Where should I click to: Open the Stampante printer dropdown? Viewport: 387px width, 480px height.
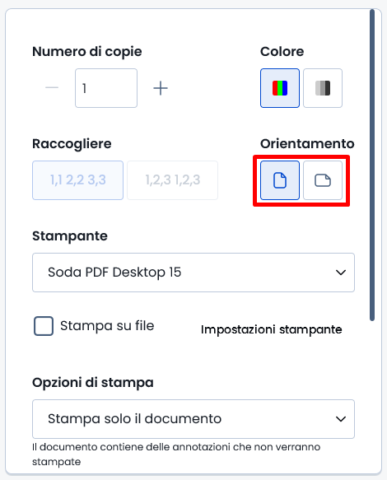tap(193, 273)
